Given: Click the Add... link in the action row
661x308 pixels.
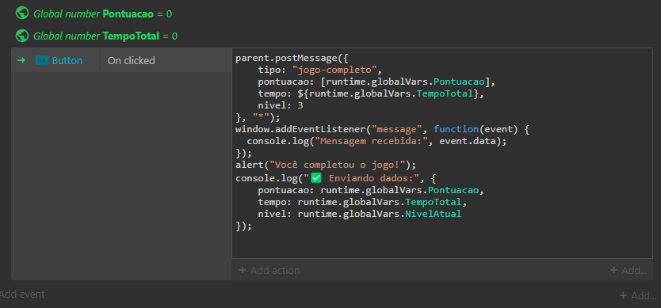Looking at the screenshot, I should point(629,271).
